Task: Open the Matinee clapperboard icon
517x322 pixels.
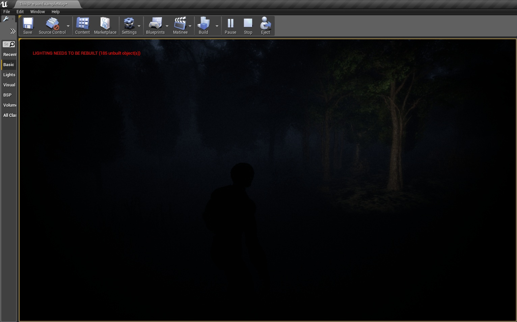Action: coord(180,24)
